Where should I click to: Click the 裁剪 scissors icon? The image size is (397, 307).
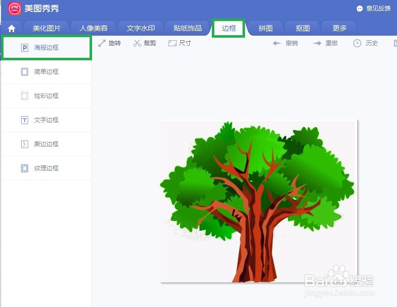point(137,43)
